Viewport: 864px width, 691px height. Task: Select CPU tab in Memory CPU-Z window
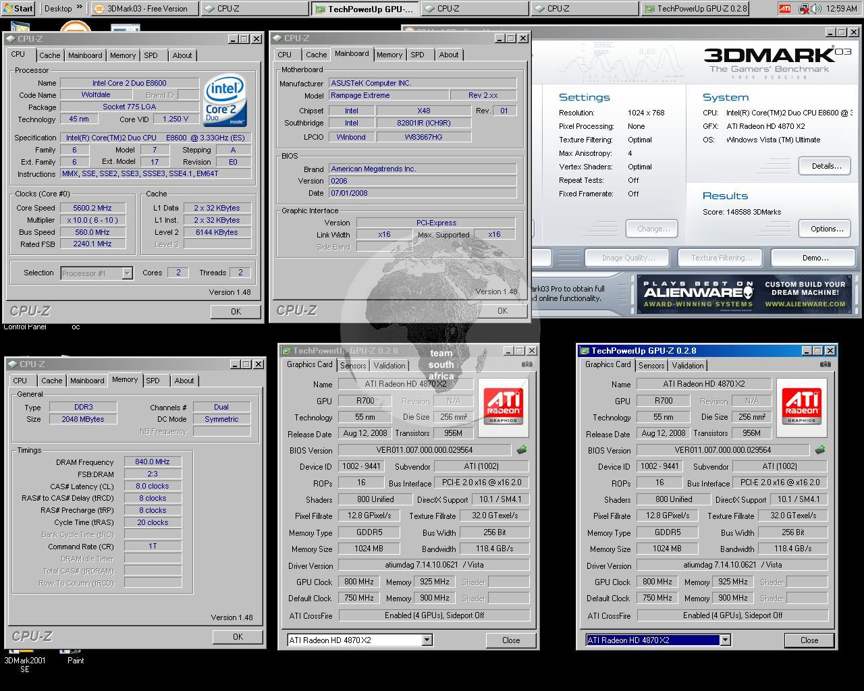click(x=20, y=381)
